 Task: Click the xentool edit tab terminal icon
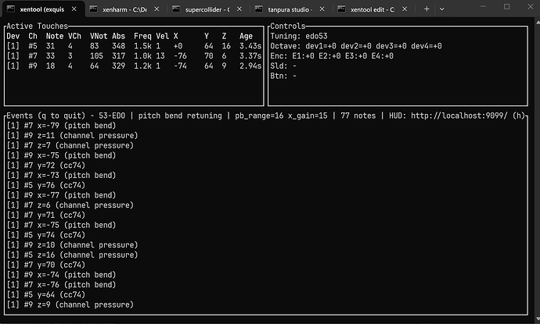(341, 9)
